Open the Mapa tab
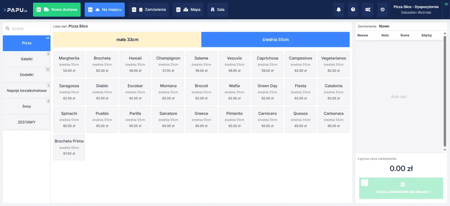Screen dimensions: 450x206 (x=188, y=9)
